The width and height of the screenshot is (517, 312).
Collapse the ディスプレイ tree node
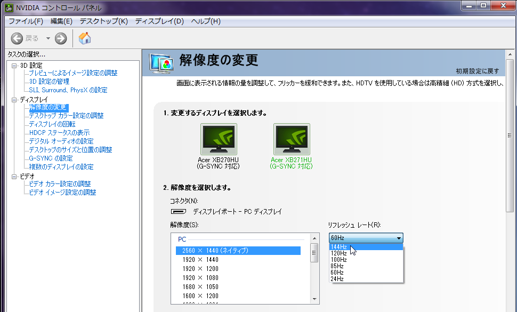click(14, 100)
